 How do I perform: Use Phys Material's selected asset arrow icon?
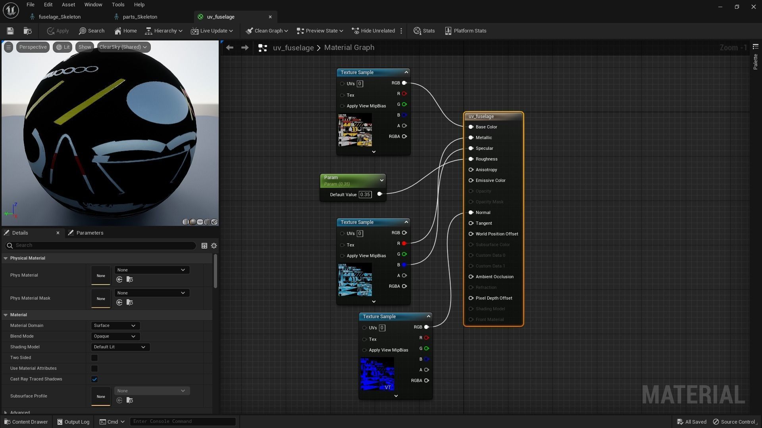(119, 280)
